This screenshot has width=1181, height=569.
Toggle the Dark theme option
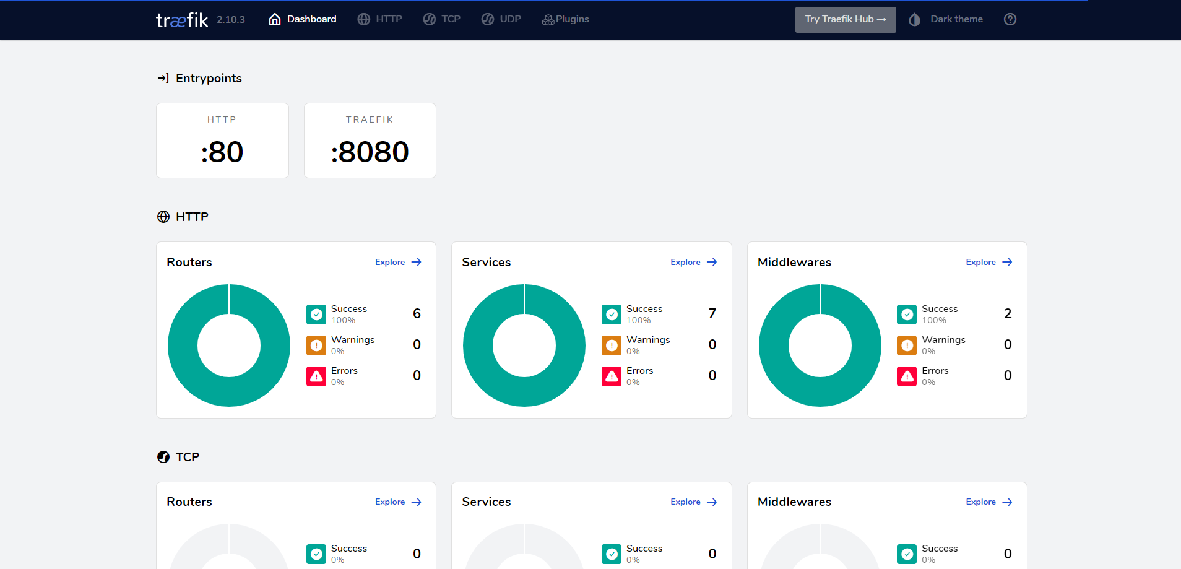tap(946, 19)
